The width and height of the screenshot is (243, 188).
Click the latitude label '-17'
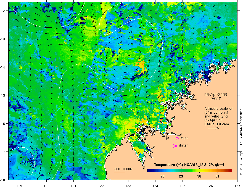(3, 152)
